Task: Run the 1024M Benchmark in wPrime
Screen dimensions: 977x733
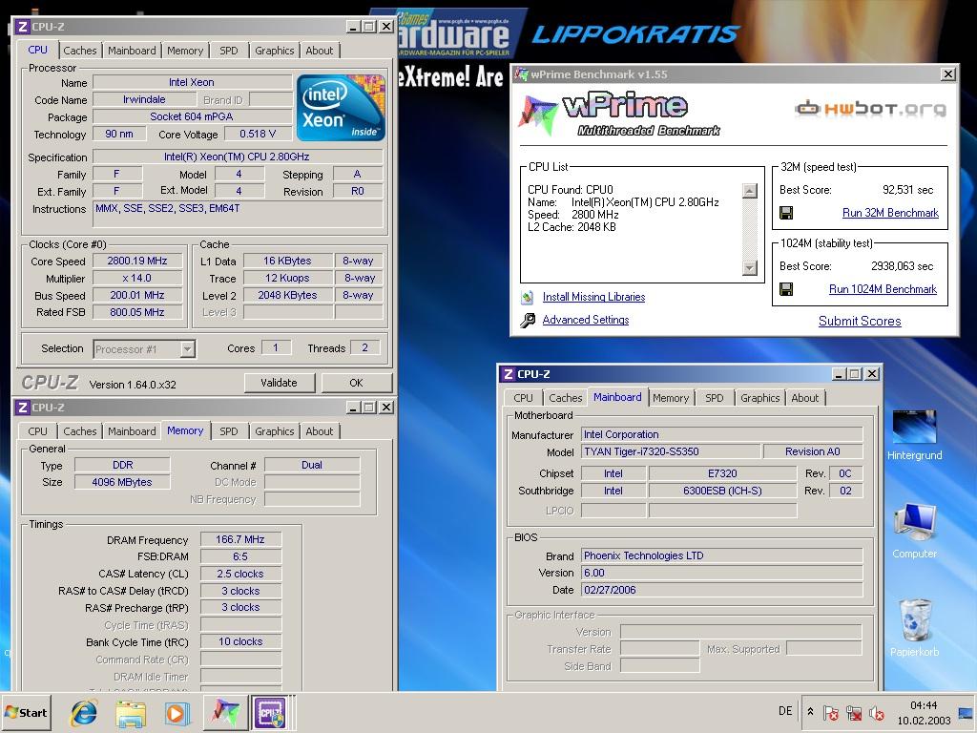Action: tap(883, 289)
